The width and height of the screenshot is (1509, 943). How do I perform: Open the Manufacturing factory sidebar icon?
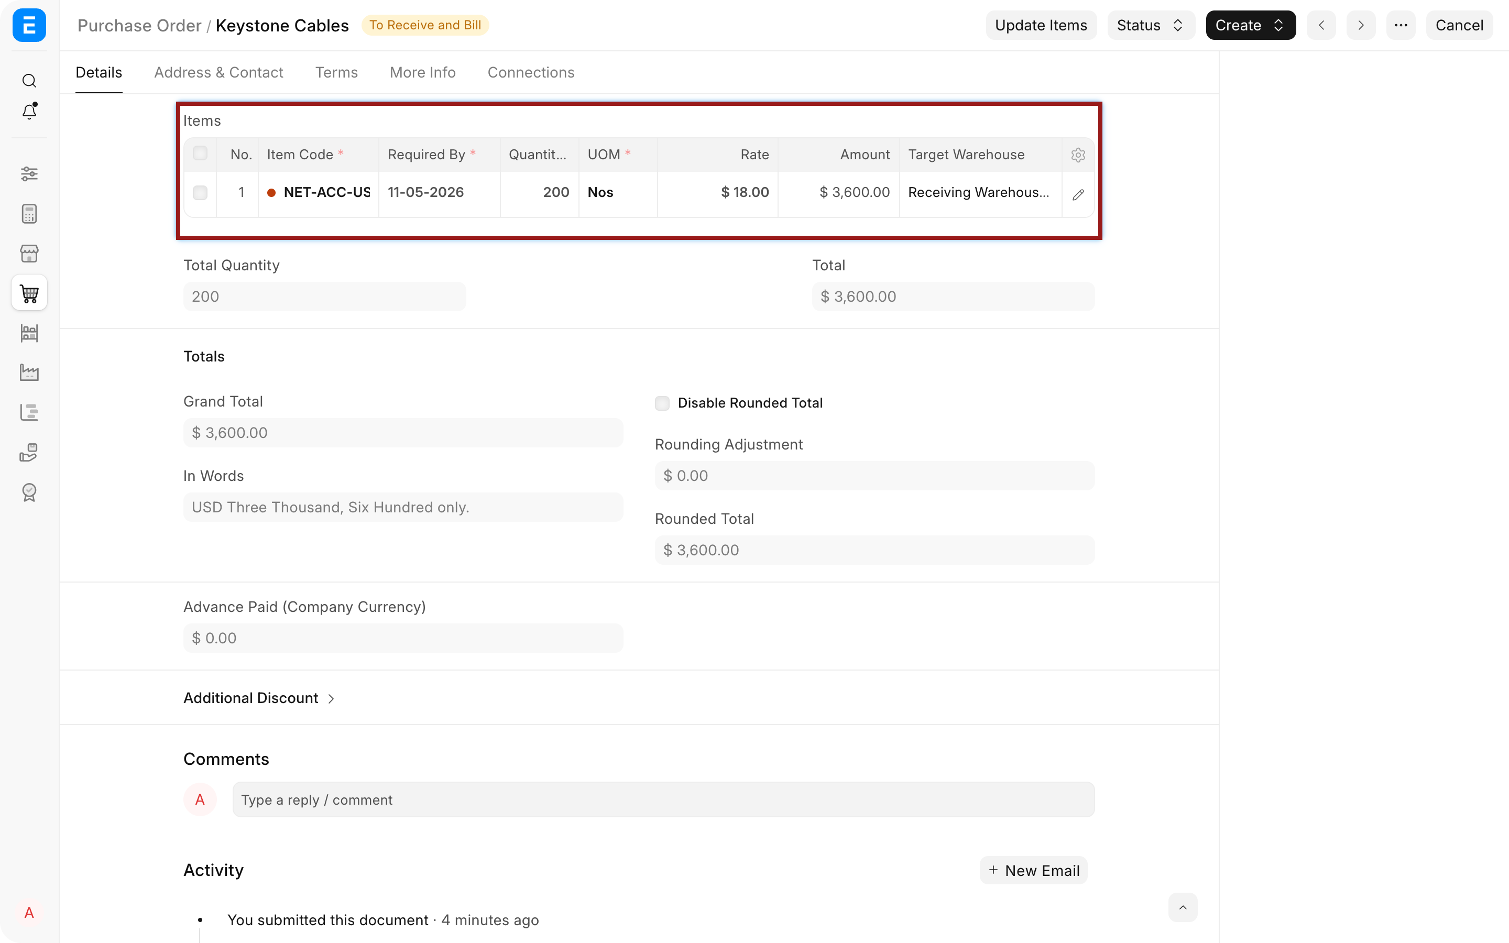[x=29, y=372]
